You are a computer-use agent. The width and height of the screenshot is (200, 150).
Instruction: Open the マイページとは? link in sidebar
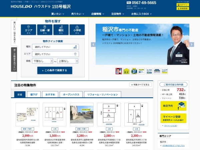171,126
